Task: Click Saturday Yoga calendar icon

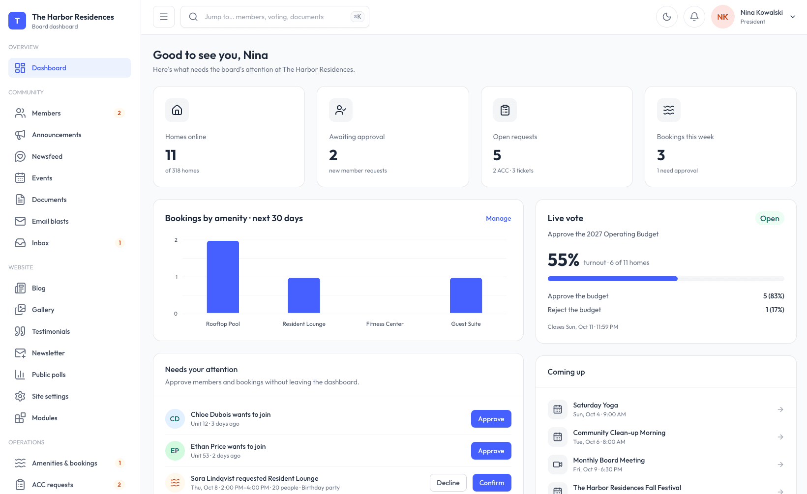Action: coord(558,409)
